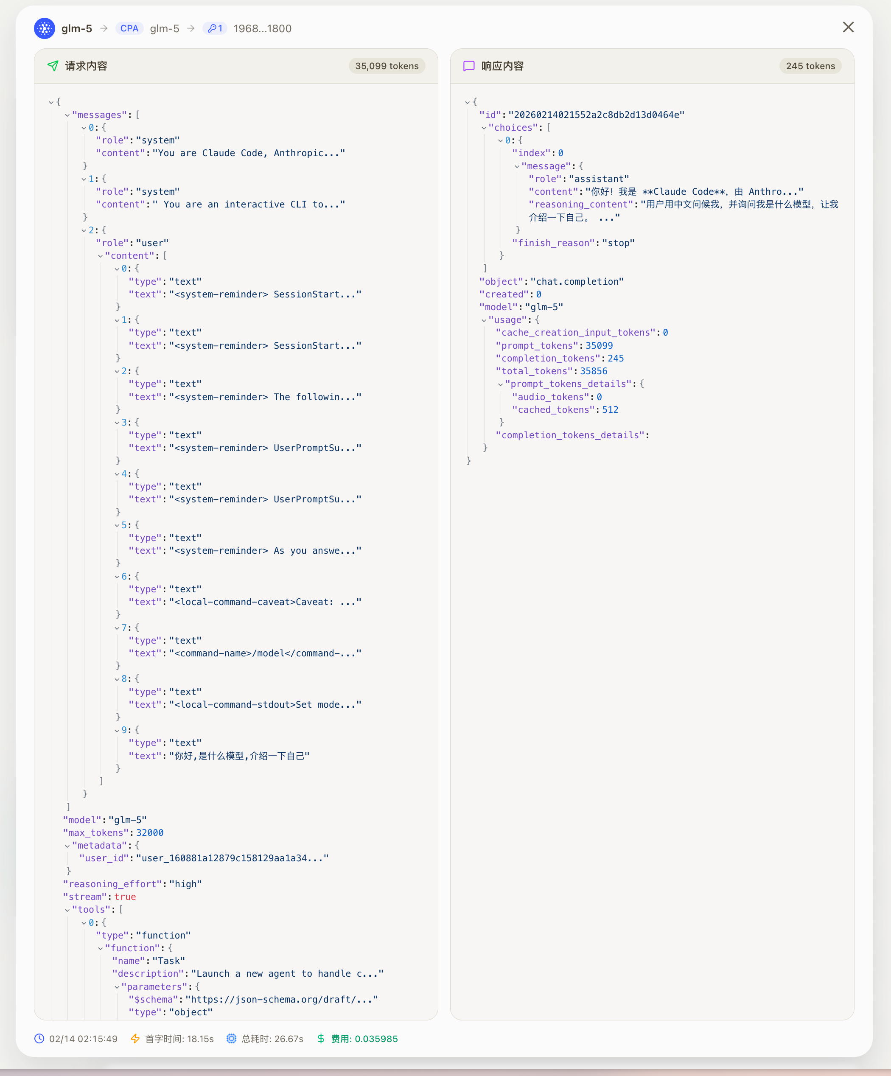
Task: Click the paper plane request icon
Action: click(x=53, y=66)
